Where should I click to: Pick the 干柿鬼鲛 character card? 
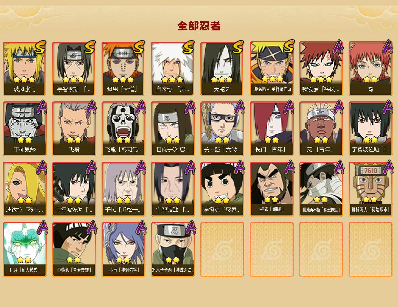click(25, 129)
